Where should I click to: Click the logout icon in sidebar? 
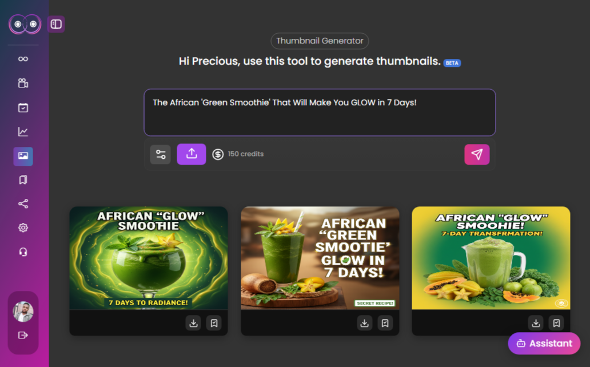point(23,336)
